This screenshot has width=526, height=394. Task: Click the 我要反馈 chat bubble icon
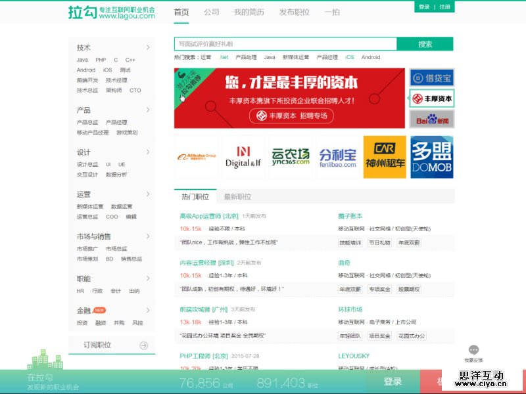click(473, 351)
